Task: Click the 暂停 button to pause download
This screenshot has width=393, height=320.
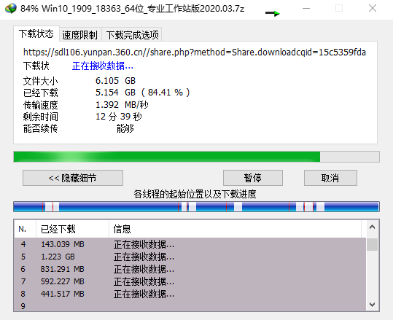Action: point(253,178)
